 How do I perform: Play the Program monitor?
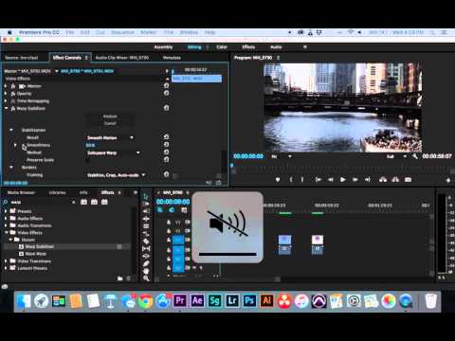[x=343, y=180]
